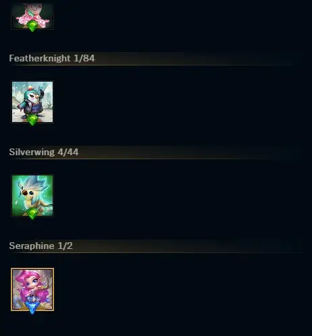Select the Silverwing Little Legend portrait
The height and width of the screenshot is (336, 312).
tap(32, 196)
